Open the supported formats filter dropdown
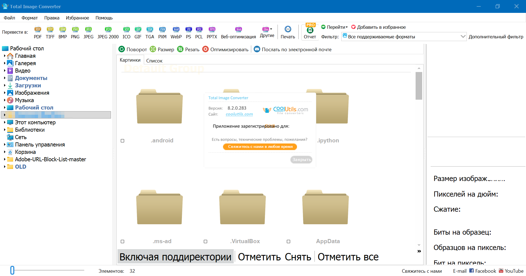This screenshot has width=526, height=276. click(463, 36)
